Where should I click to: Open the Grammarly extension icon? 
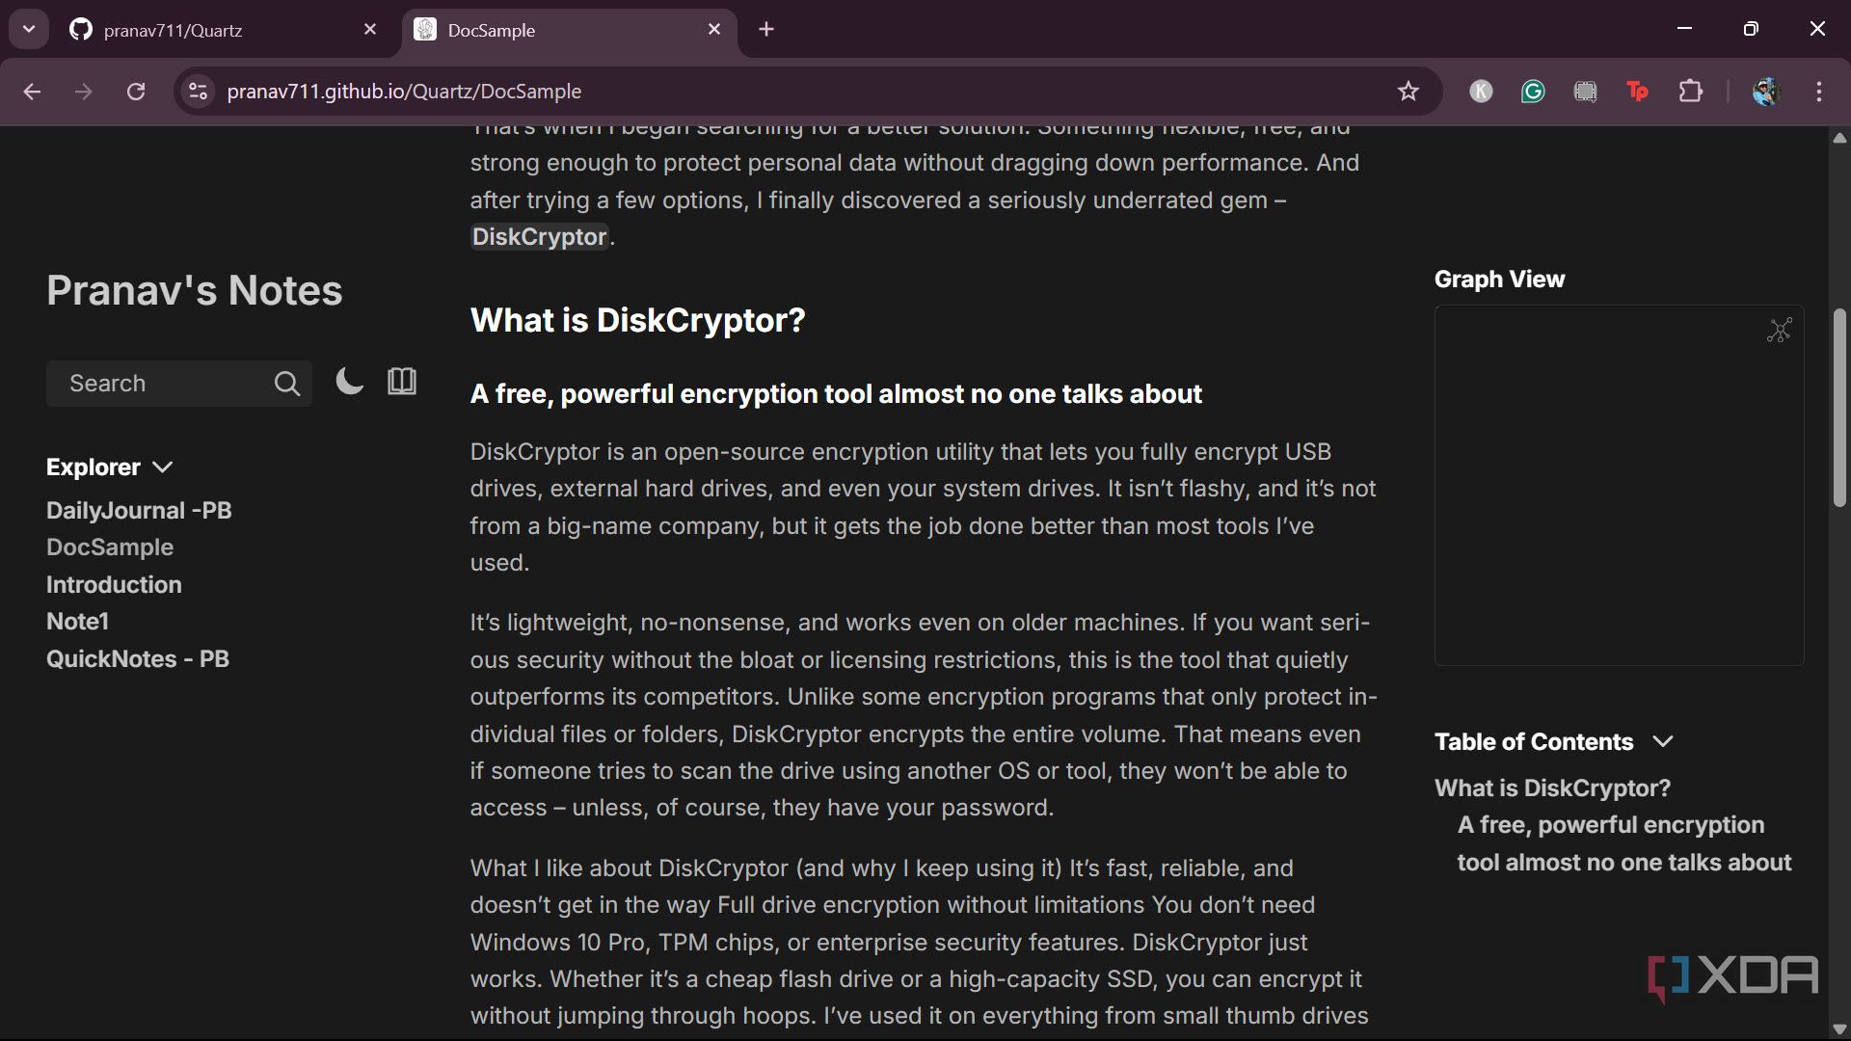tap(1533, 92)
